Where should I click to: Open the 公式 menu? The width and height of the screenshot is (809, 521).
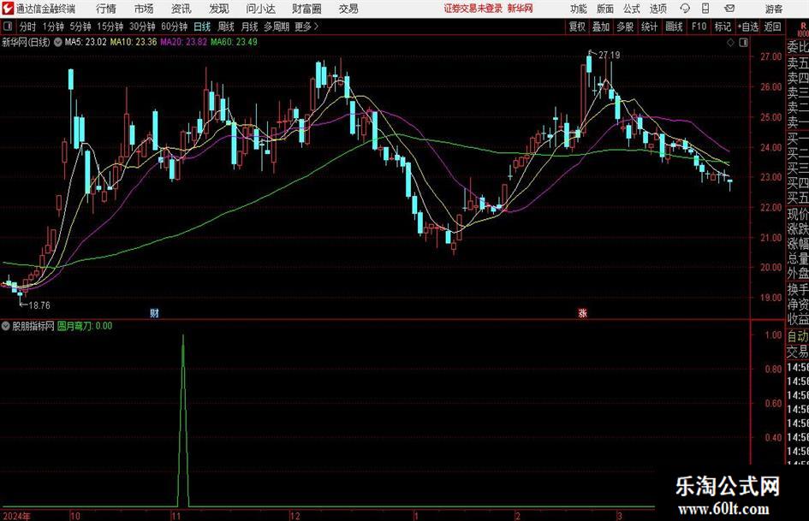point(632,9)
